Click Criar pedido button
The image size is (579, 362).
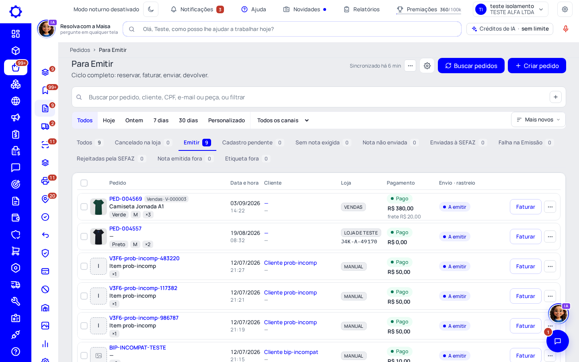537,66
